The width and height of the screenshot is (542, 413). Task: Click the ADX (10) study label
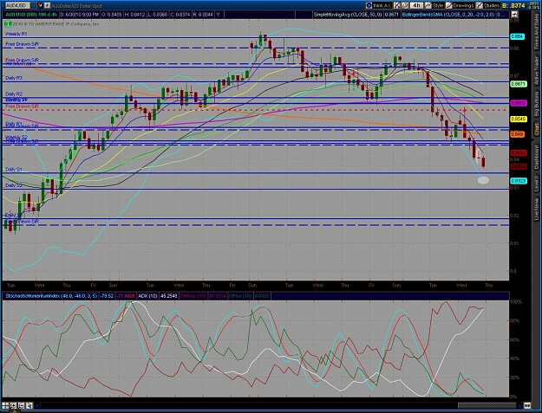pyautogui.click(x=148, y=296)
